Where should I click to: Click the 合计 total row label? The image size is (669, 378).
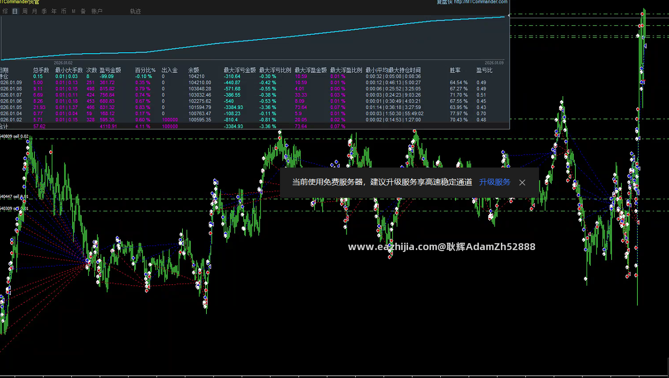(x=4, y=126)
